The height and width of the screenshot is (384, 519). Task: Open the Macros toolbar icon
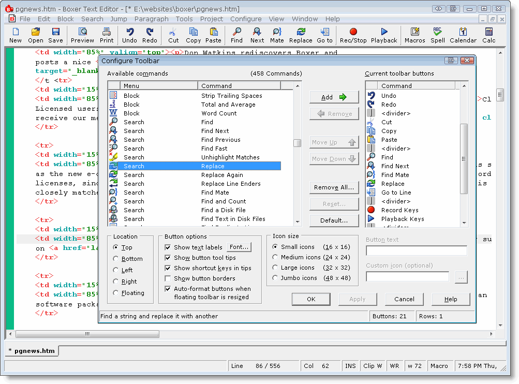[415, 35]
